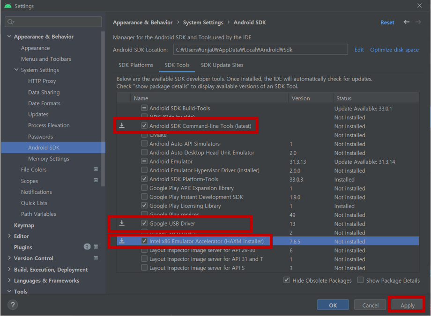Select Notifications in sidebar

[x=36, y=192]
